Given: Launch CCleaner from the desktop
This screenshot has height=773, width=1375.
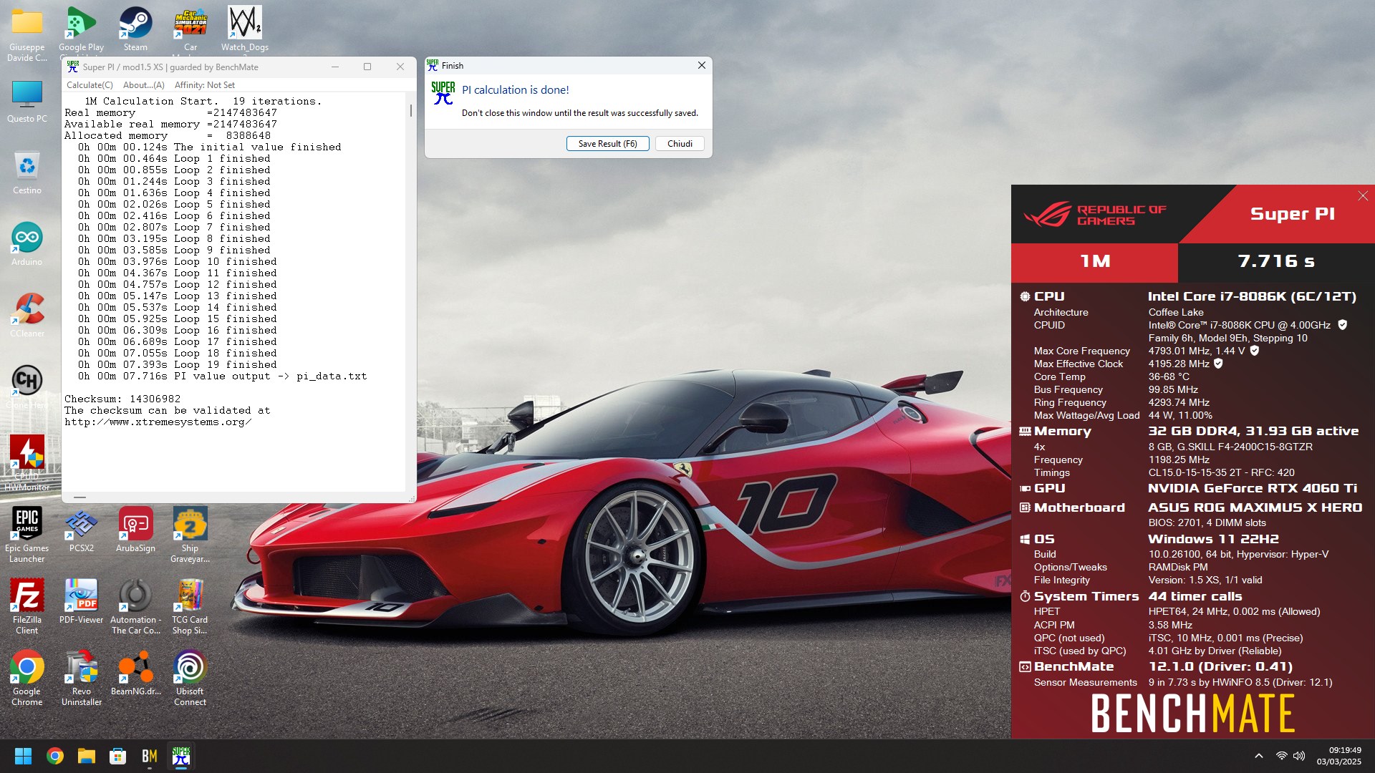Looking at the screenshot, I should click(27, 316).
